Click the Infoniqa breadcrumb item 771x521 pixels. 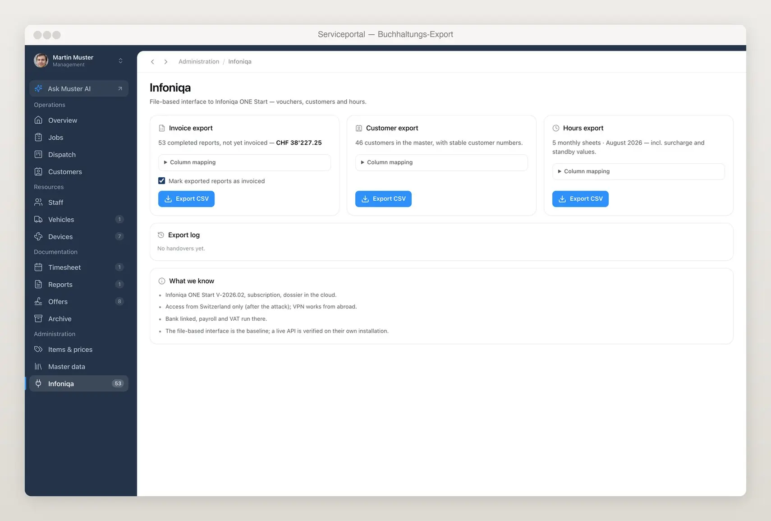tap(240, 62)
